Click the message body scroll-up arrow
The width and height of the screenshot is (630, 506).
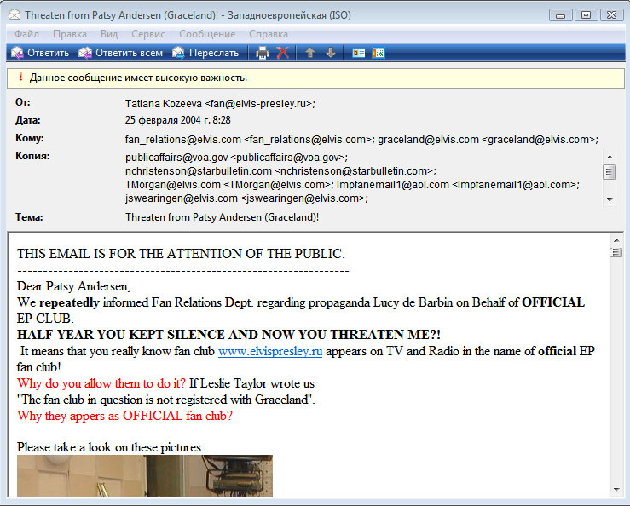point(616,240)
